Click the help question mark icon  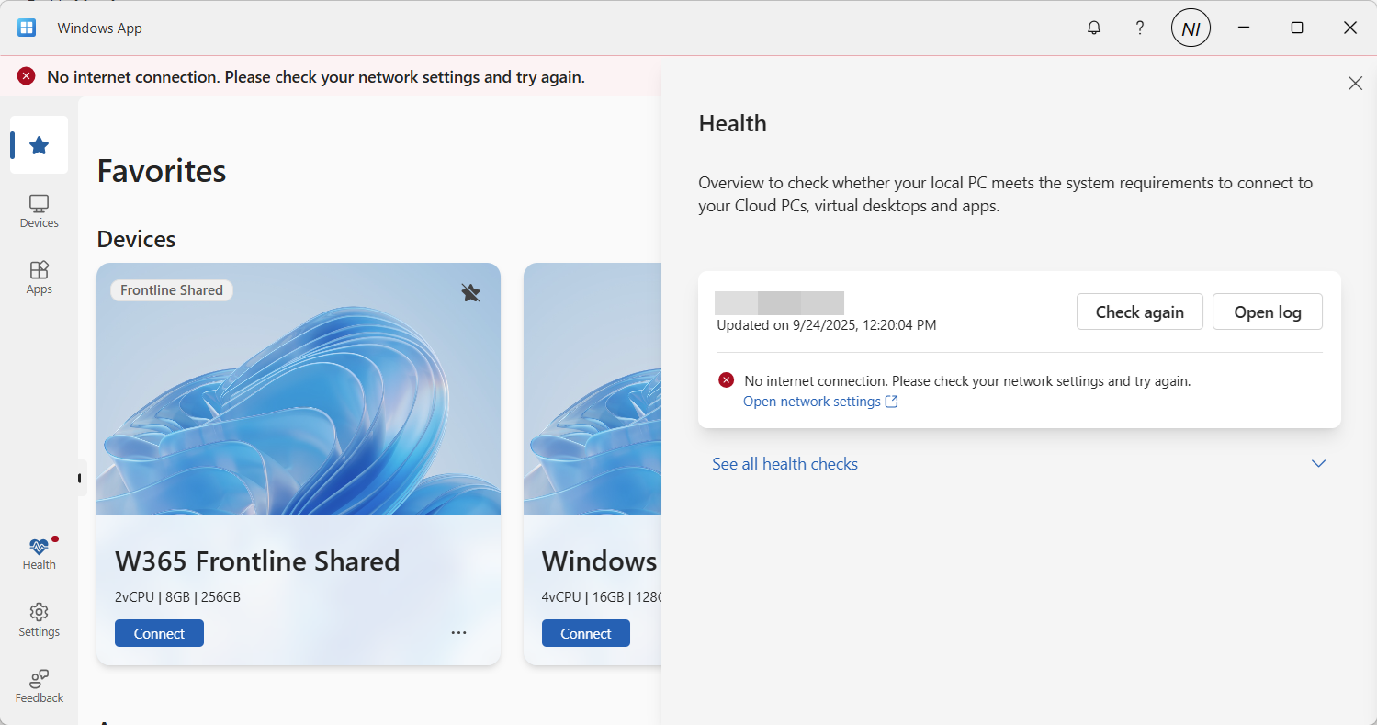tap(1140, 28)
